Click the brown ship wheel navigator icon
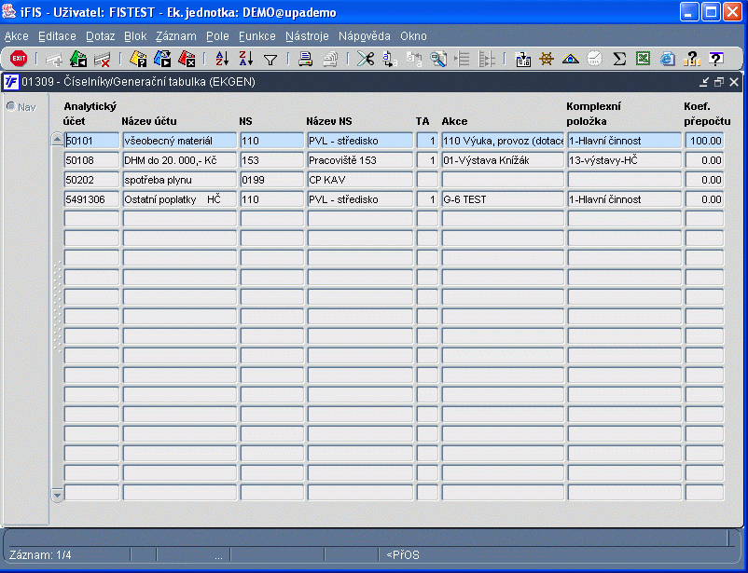This screenshot has width=748, height=573. point(547,59)
